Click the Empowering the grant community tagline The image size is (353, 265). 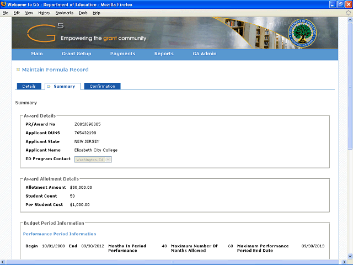click(x=104, y=38)
